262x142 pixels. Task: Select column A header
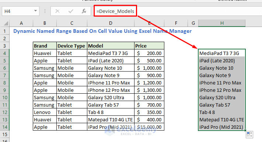21,23
